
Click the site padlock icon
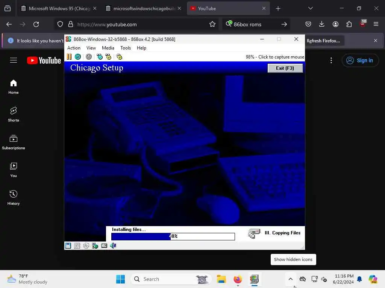click(x=70, y=24)
